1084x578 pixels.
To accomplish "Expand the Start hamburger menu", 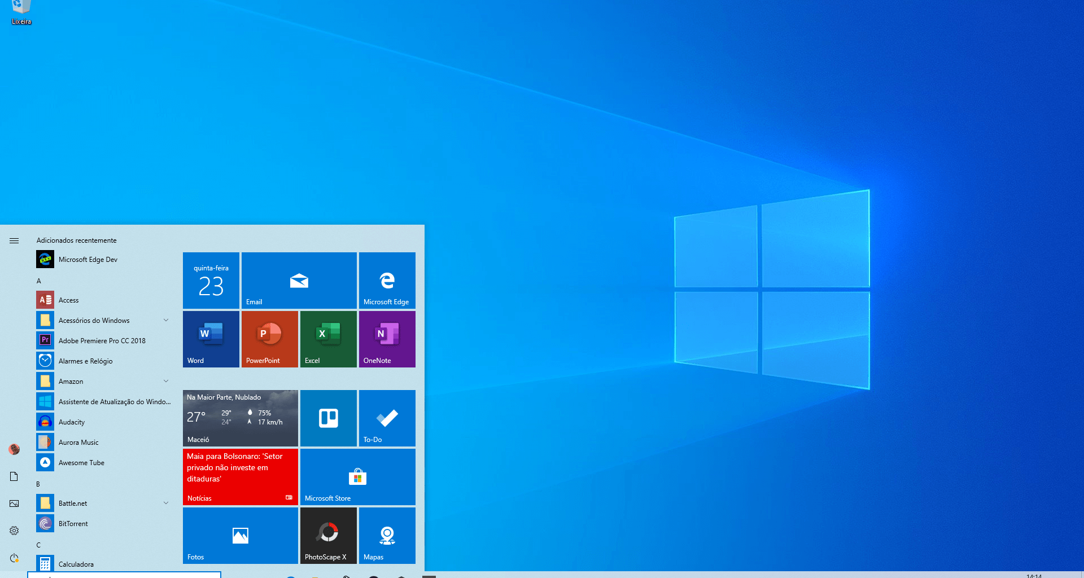I will [x=14, y=240].
